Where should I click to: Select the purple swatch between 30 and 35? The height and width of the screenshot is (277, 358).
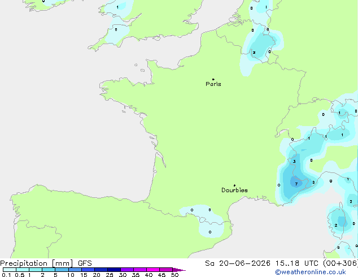pyautogui.click(x=126, y=270)
